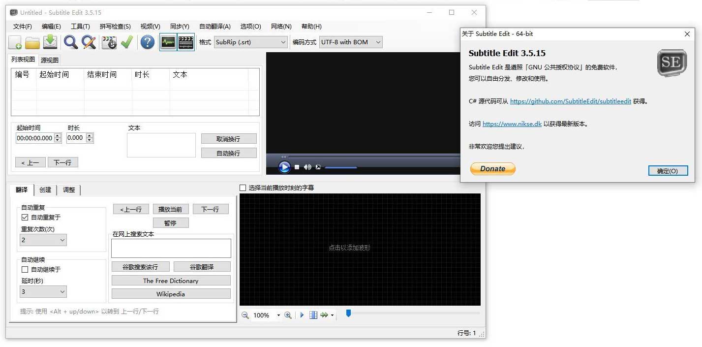Click the Wikipedia button
The width and height of the screenshot is (702, 347).
click(x=171, y=294)
